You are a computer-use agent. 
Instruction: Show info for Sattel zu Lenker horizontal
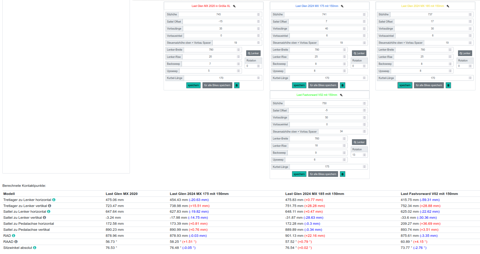point(49,212)
